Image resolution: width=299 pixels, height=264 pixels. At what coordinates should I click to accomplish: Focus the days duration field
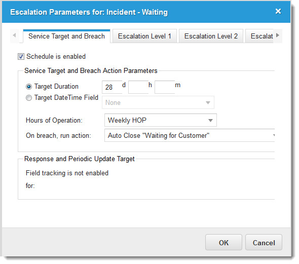[x=112, y=87]
